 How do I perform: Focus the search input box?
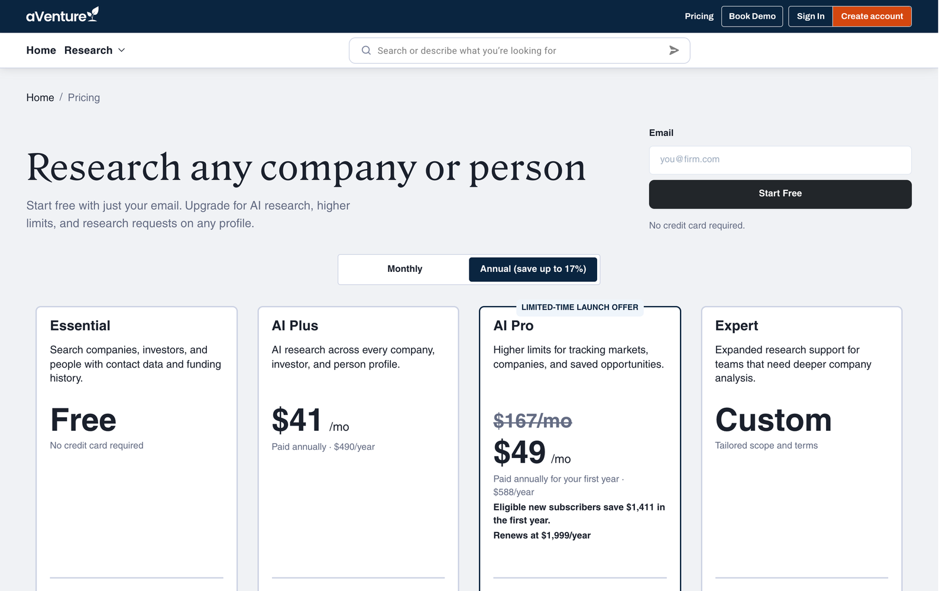pos(519,51)
